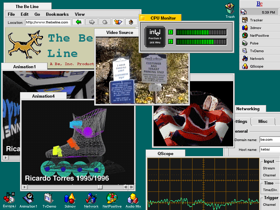Select Pulse in the Deskbar list

click(260, 43)
